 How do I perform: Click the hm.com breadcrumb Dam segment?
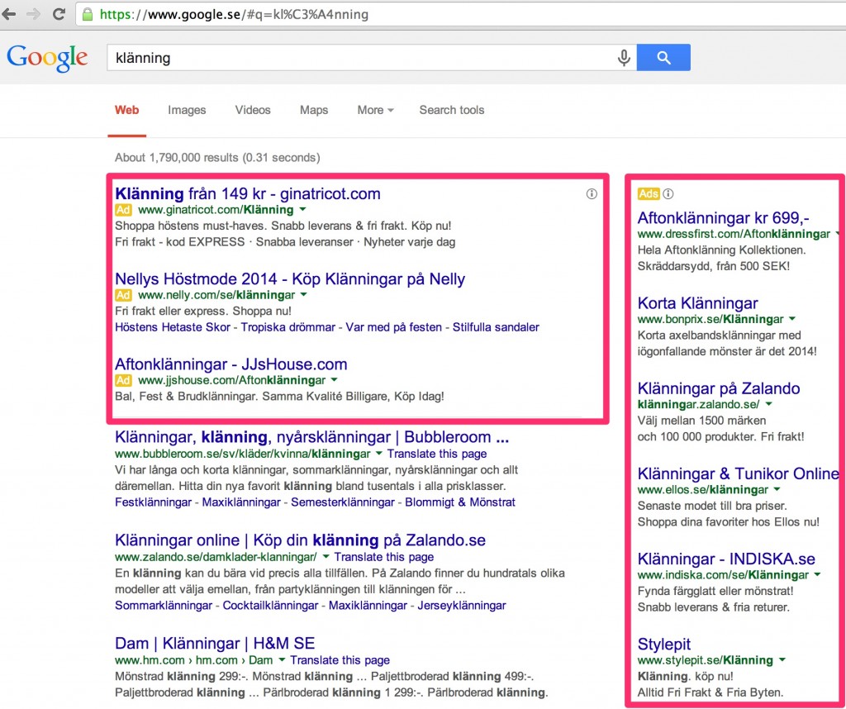click(260, 660)
